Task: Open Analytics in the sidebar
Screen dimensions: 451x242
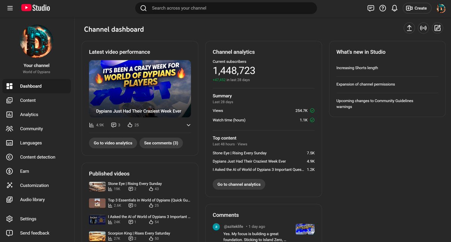Action: coord(36,114)
